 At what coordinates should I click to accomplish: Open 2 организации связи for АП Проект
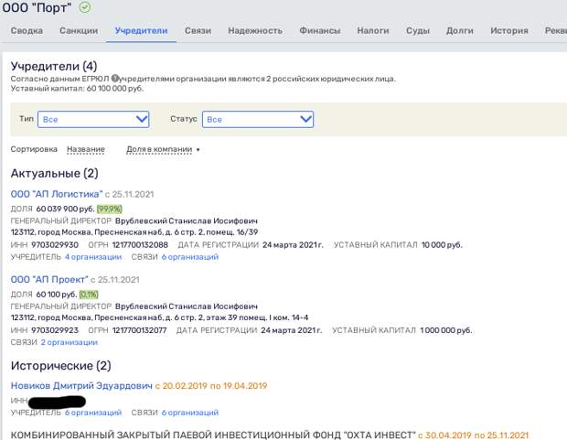(70, 342)
